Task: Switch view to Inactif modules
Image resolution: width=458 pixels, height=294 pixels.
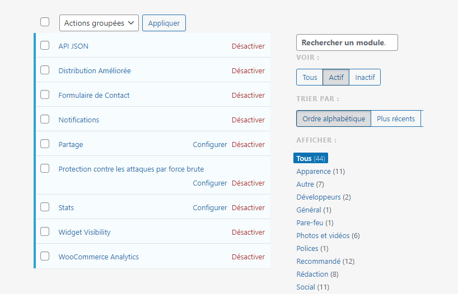Action: click(x=365, y=77)
